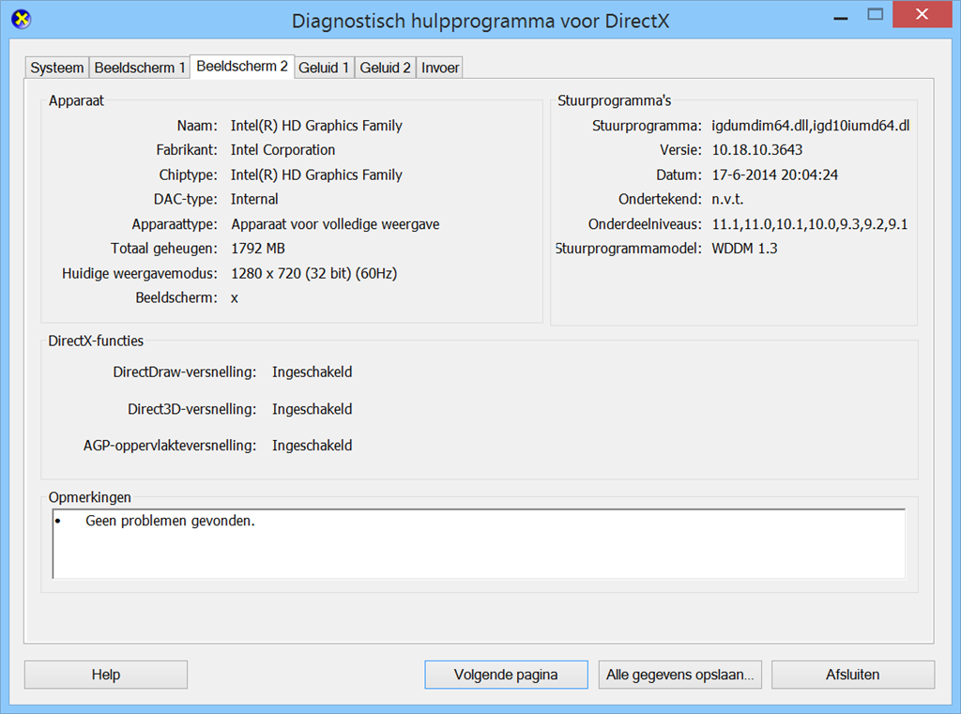961x714 pixels.
Task: Click window title 'Diagnostisch hulpprogramma voor DirectX'
Action: click(x=480, y=21)
